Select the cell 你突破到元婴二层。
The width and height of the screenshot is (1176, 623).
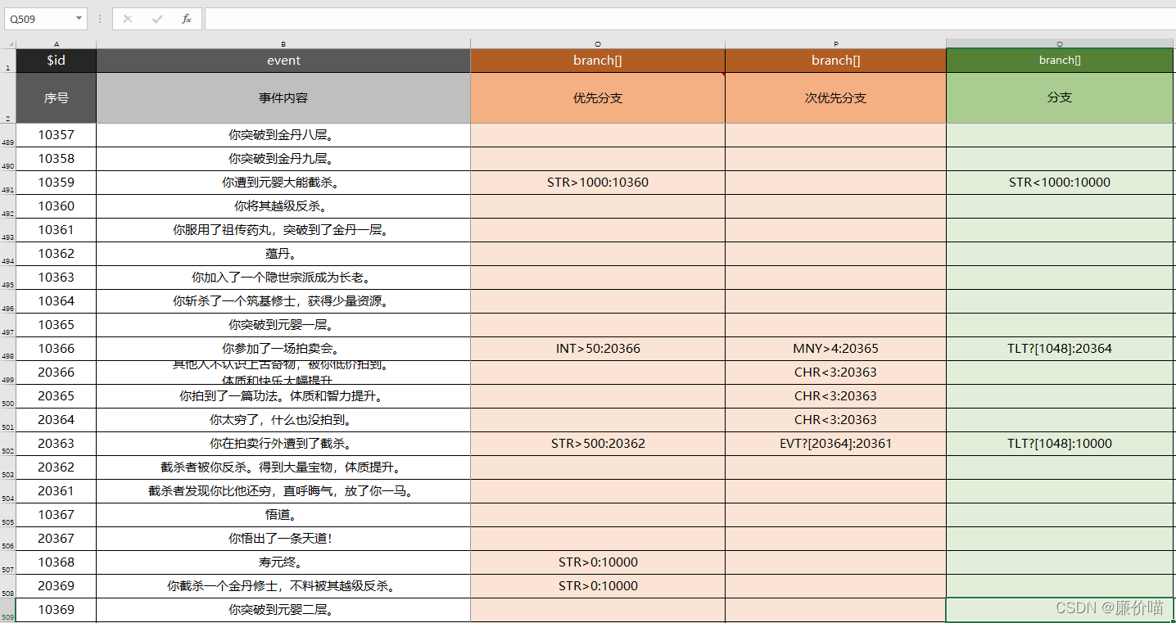coord(283,610)
